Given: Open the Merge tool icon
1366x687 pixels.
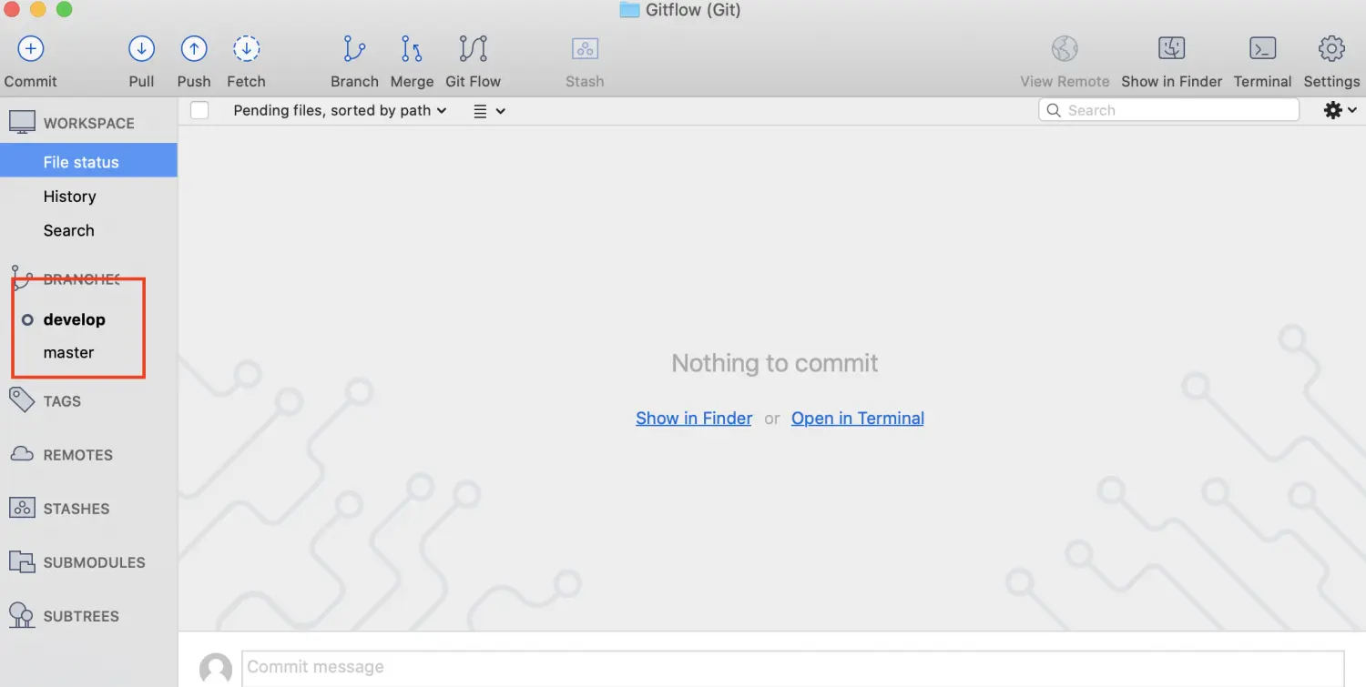Looking at the screenshot, I should coord(412,48).
